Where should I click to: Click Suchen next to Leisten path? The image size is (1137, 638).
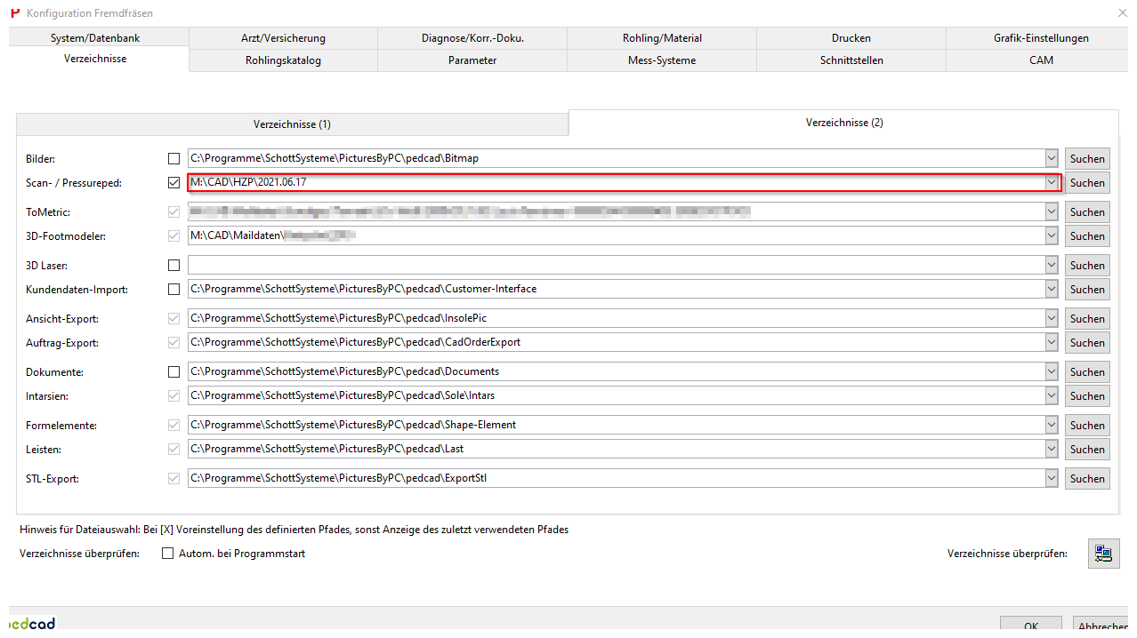[x=1087, y=450]
